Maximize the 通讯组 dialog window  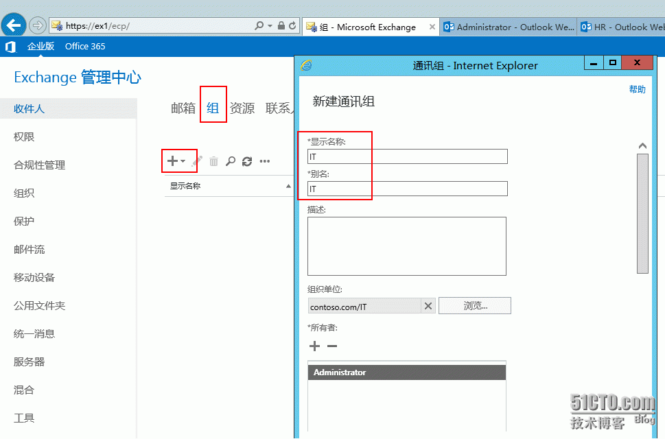point(612,62)
